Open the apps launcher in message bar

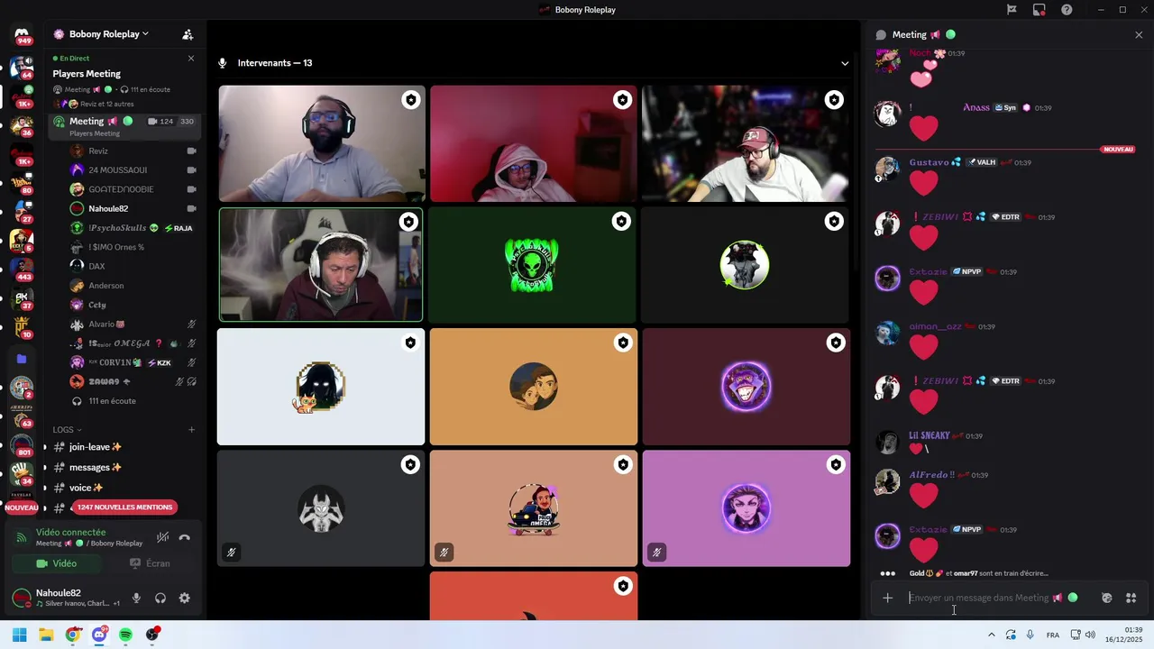click(x=1131, y=598)
